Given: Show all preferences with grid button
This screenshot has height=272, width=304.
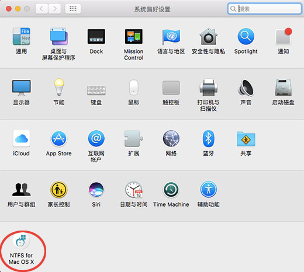Looking at the screenshot, I should pyautogui.click(x=73, y=9).
